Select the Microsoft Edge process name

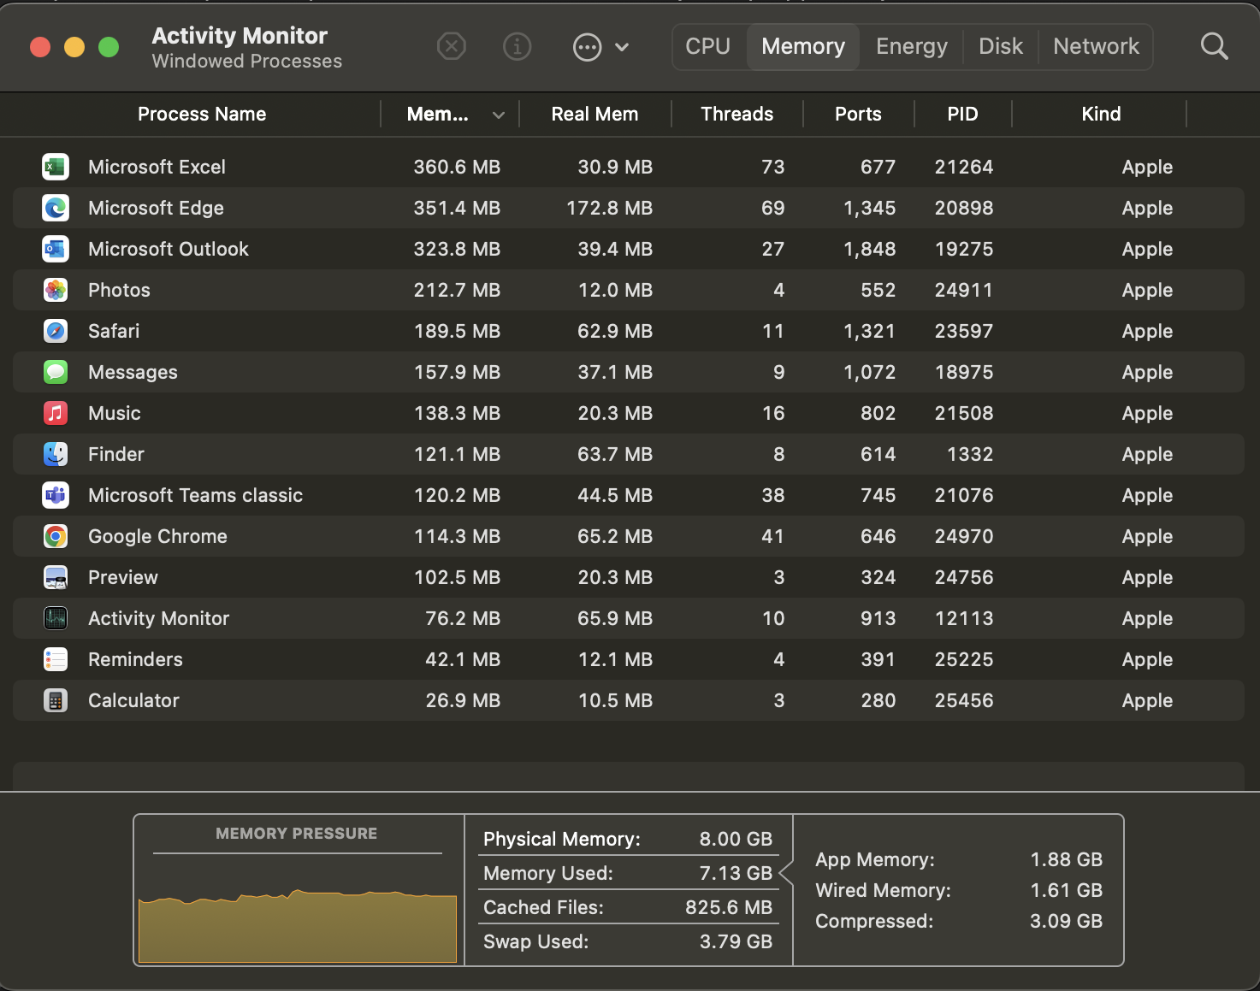(156, 208)
